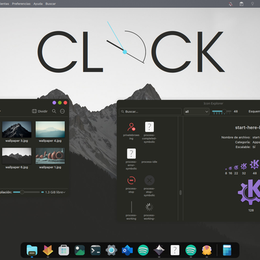Open system settings gear in dock

coord(111,250)
